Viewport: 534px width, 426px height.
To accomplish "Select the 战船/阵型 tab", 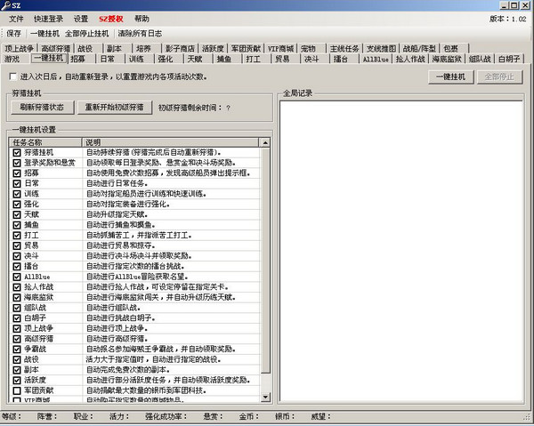I will tap(419, 49).
